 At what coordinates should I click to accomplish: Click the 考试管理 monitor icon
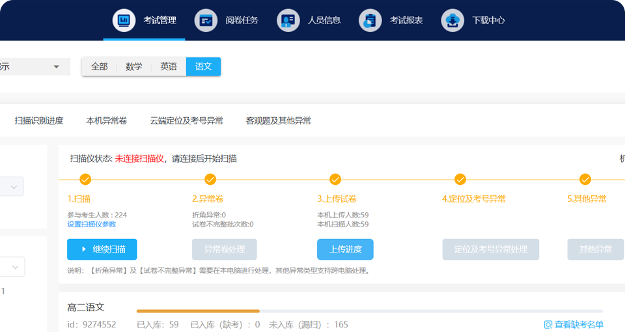pyautogui.click(x=123, y=20)
